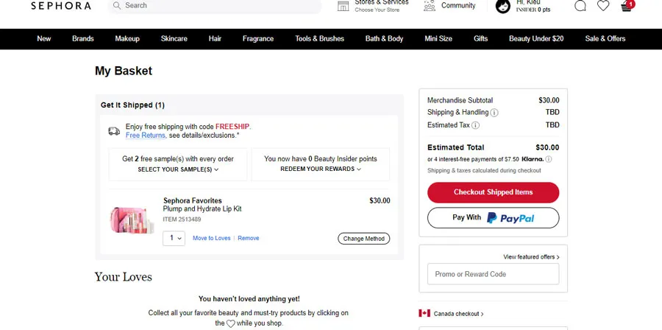
Task: Click the heart icon in Your Loves text
Action: (x=230, y=323)
